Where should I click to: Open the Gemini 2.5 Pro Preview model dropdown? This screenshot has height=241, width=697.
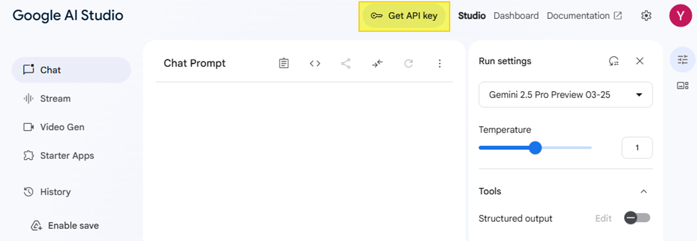[x=566, y=95]
